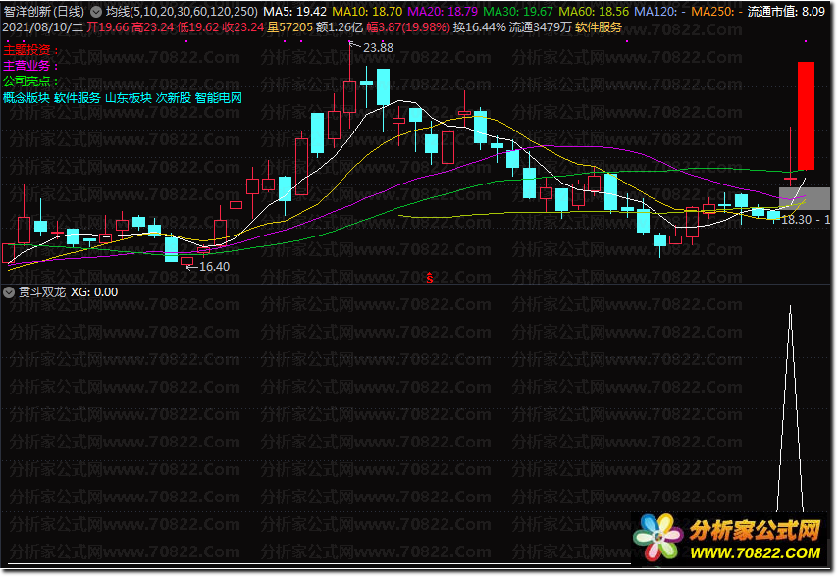Image resolution: width=839 pixels, height=577 pixels.
Task: Click the red S signal marker
Action: click(429, 278)
